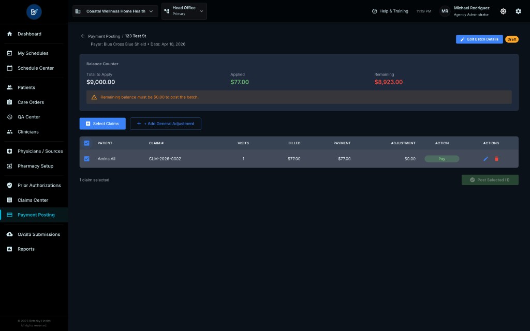This screenshot has width=530, height=331.
Task: Click QA Center history icon
Action: pyautogui.click(x=9, y=117)
